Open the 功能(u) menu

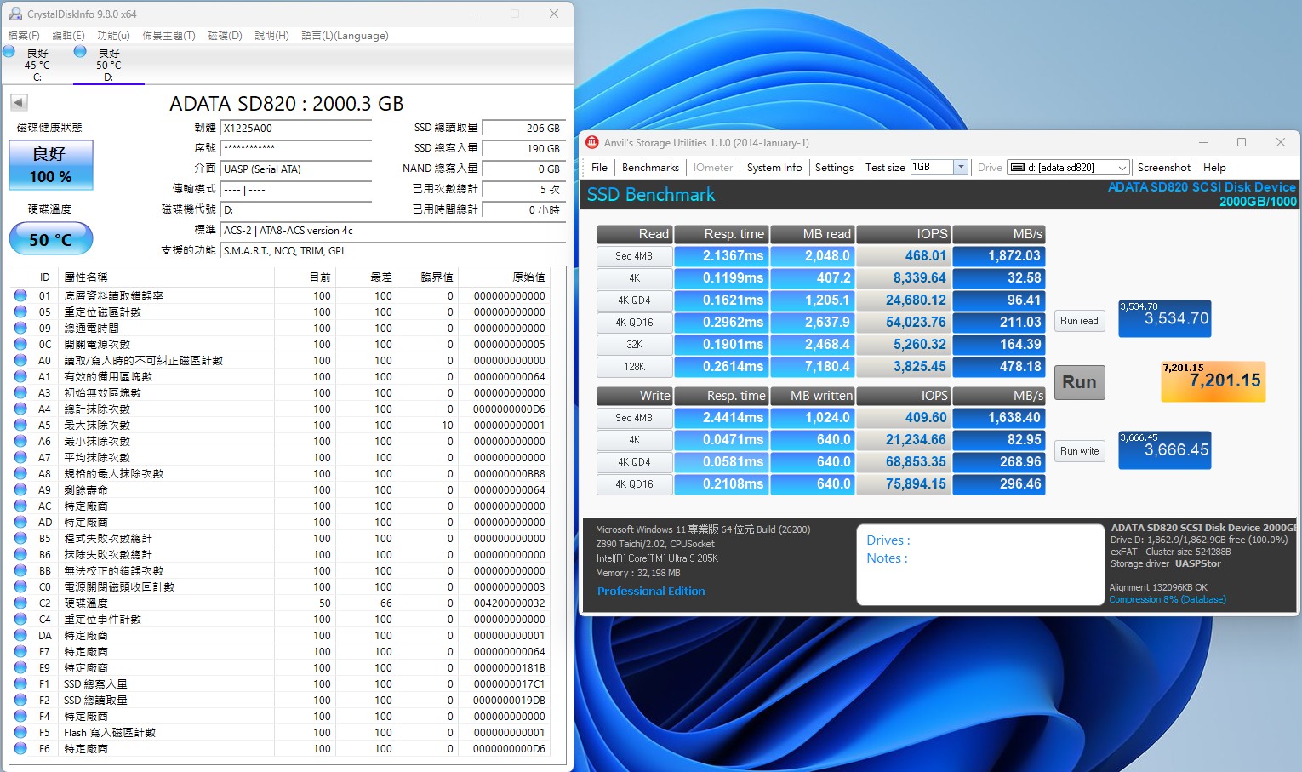pos(113,36)
